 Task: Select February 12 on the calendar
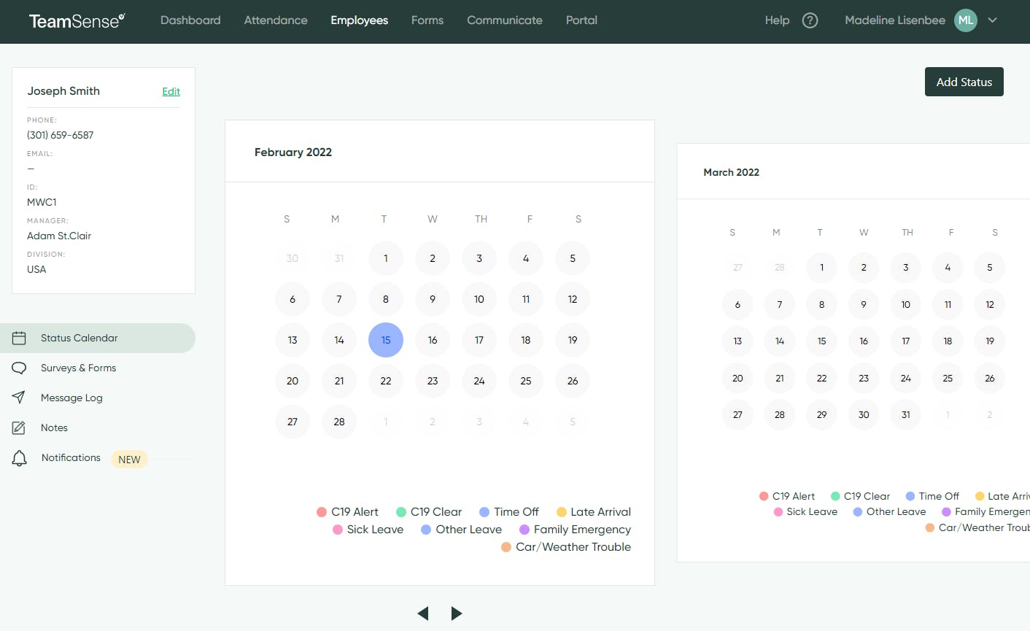573,299
